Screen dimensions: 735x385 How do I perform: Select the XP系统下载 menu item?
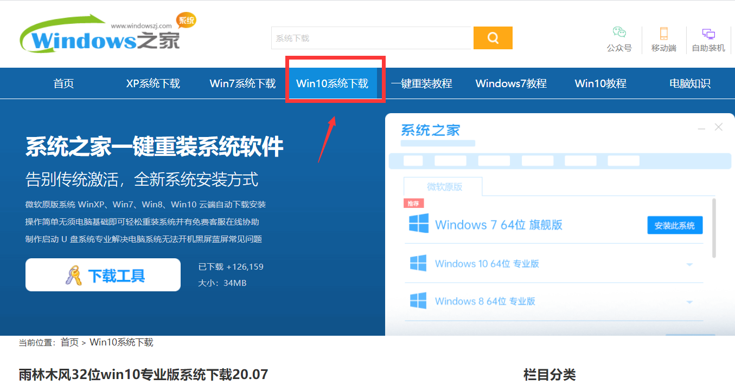point(153,83)
